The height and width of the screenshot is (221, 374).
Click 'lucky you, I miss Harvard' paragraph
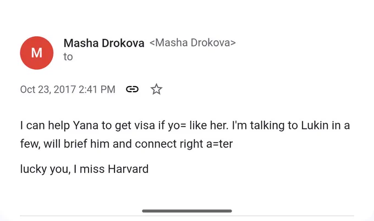click(x=85, y=169)
